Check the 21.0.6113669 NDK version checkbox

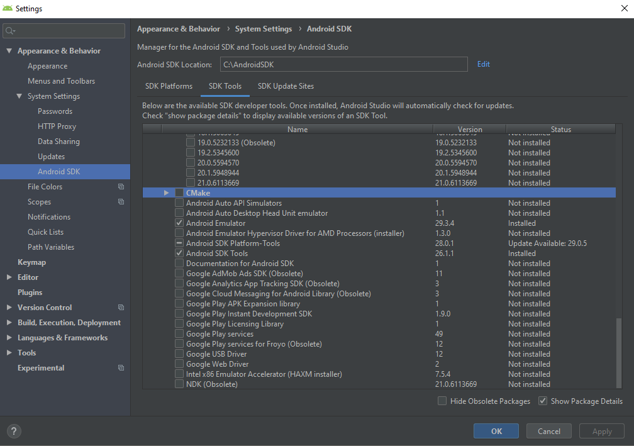click(191, 183)
